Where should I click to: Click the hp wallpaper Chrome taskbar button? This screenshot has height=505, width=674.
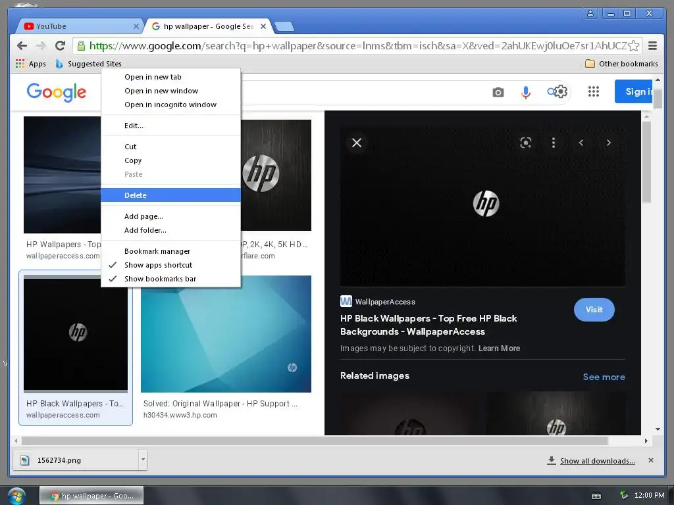click(91, 496)
